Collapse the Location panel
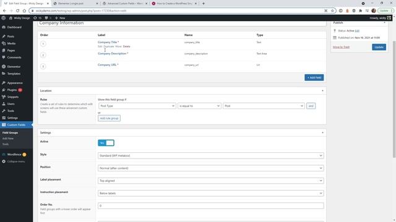Image resolution: width=396 pixels, height=222 pixels. pos(322,91)
